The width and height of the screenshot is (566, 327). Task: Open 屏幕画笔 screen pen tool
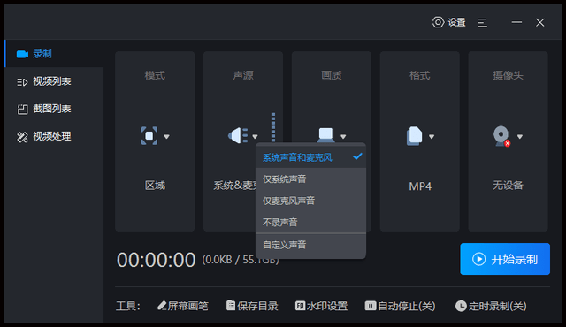tap(183, 306)
